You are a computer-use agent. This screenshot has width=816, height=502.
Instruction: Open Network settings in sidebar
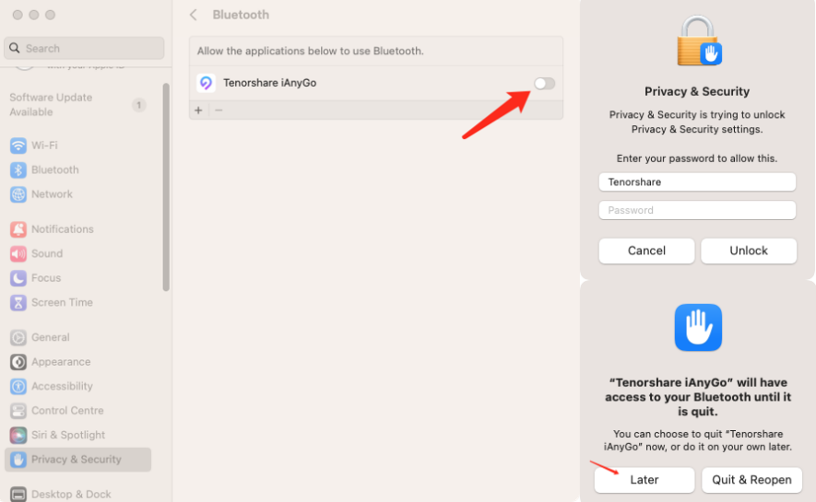pyautogui.click(x=52, y=194)
